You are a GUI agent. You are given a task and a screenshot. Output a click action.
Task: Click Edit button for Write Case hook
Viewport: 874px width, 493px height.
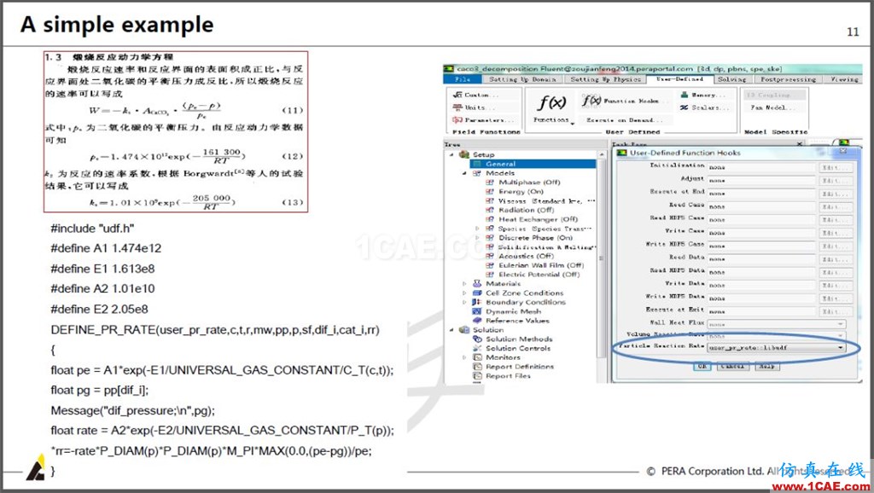click(836, 233)
